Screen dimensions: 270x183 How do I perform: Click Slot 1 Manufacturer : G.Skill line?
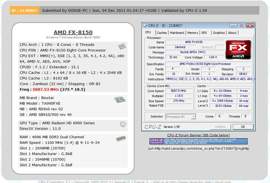[46, 154]
